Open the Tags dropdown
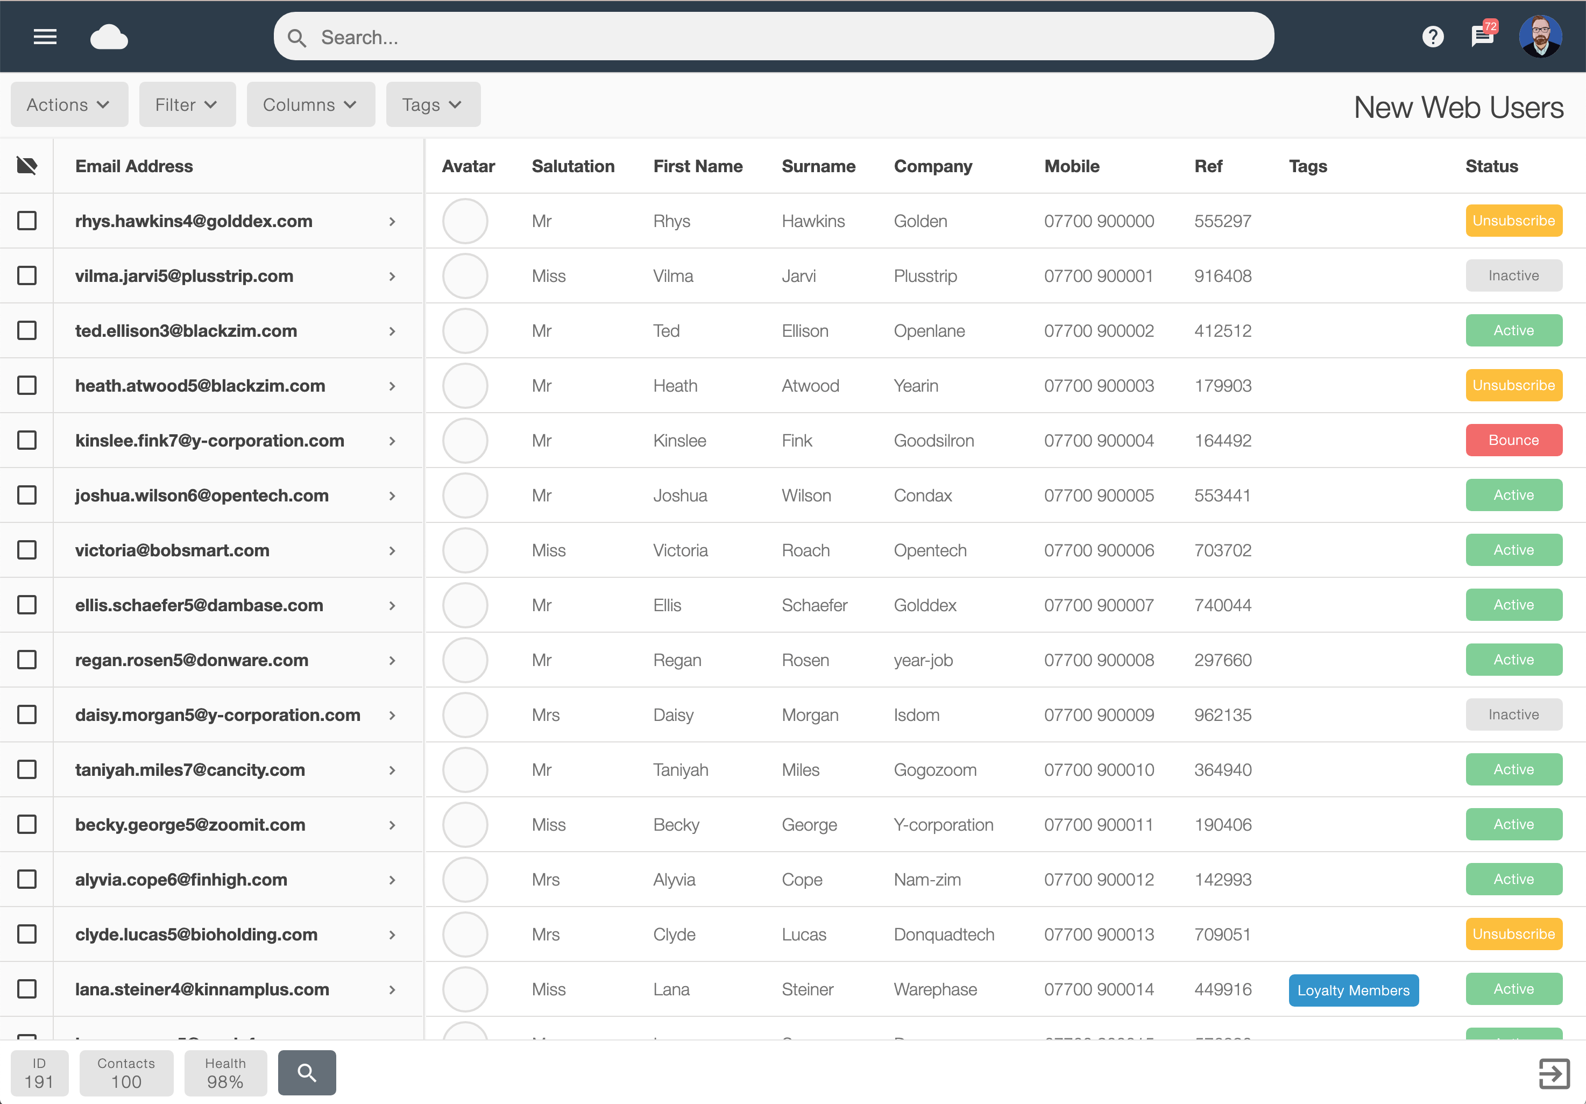Viewport: 1586px width, 1104px height. (x=433, y=104)
